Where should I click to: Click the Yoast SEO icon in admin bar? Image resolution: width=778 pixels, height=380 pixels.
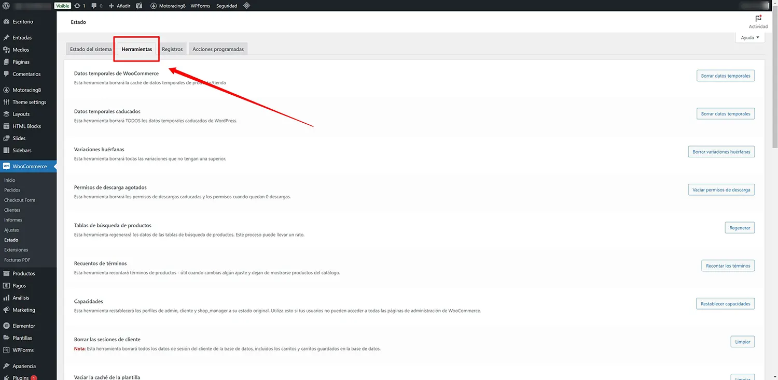point(138,5)
